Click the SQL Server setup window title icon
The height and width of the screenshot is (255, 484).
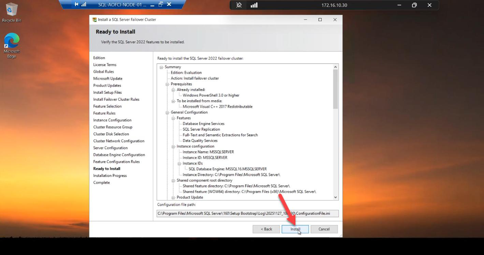tap(94, 20)
